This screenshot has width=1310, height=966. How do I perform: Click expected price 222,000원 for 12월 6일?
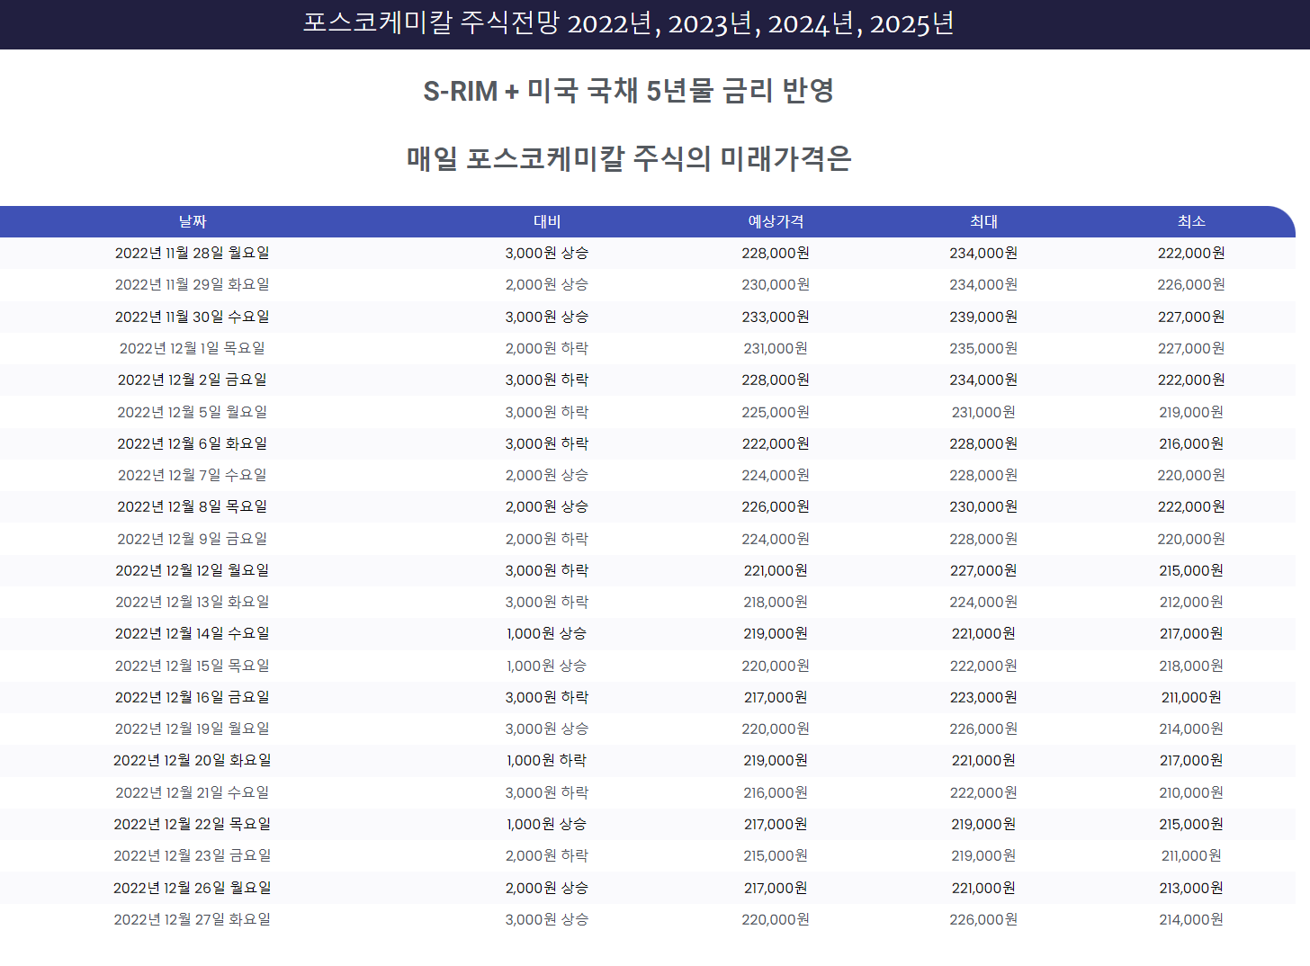(776, 443)
